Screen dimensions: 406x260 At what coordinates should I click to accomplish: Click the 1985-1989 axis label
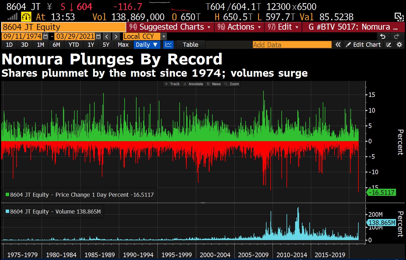(x=100, y=255)
